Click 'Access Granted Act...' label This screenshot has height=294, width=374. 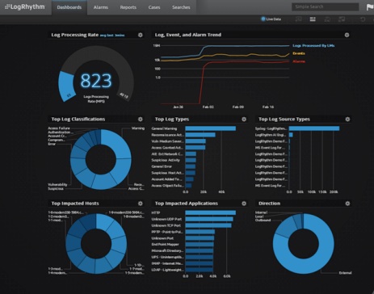167,148
